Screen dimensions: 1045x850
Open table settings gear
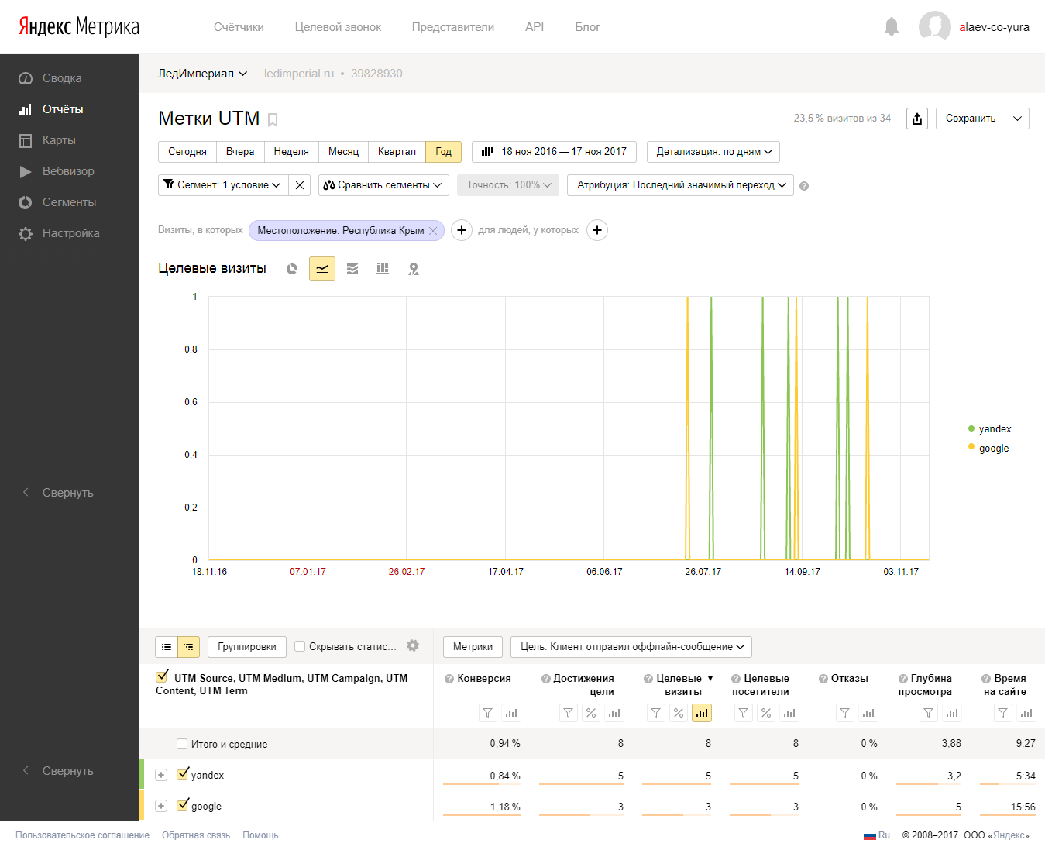[x=413, y=645]
